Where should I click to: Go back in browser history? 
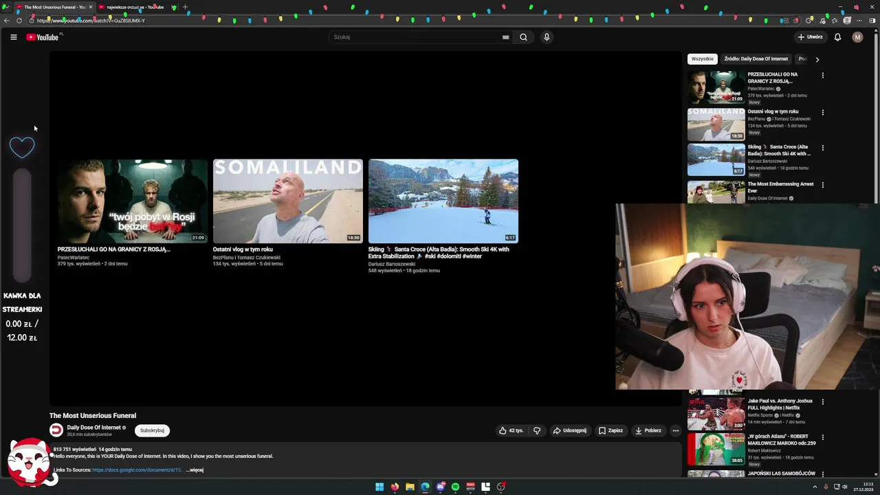point(6,21)
